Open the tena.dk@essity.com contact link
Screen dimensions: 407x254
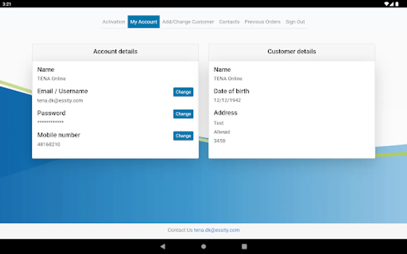[217, 230]
